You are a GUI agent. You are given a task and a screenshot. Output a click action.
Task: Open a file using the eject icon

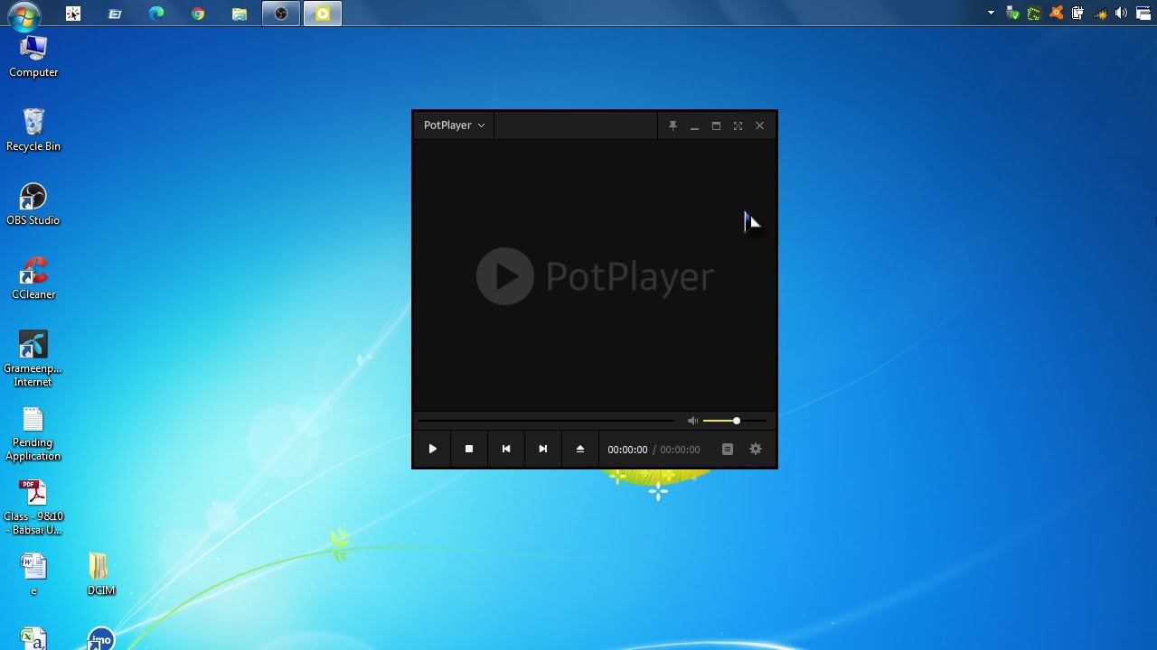[x=580, y=449]
